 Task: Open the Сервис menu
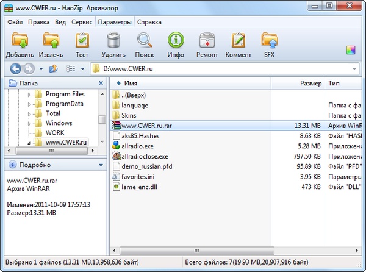82,22
